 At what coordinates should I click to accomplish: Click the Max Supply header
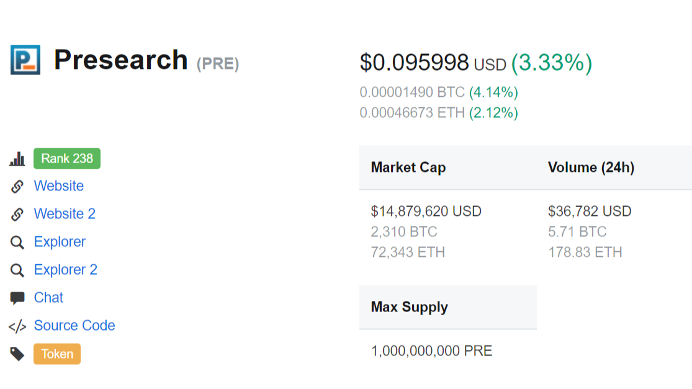tap(409, 307)
